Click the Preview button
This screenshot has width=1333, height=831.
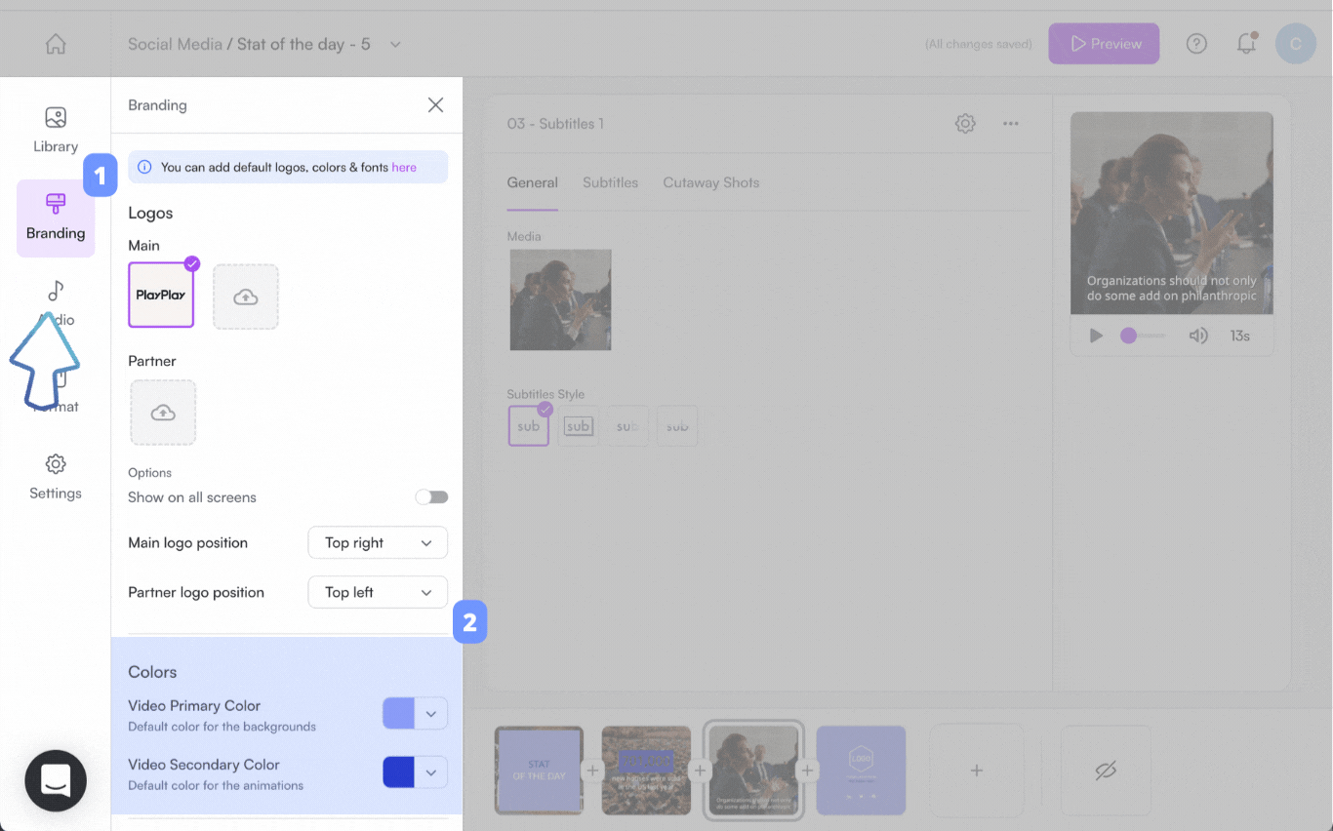click(x=1104, y=43)
